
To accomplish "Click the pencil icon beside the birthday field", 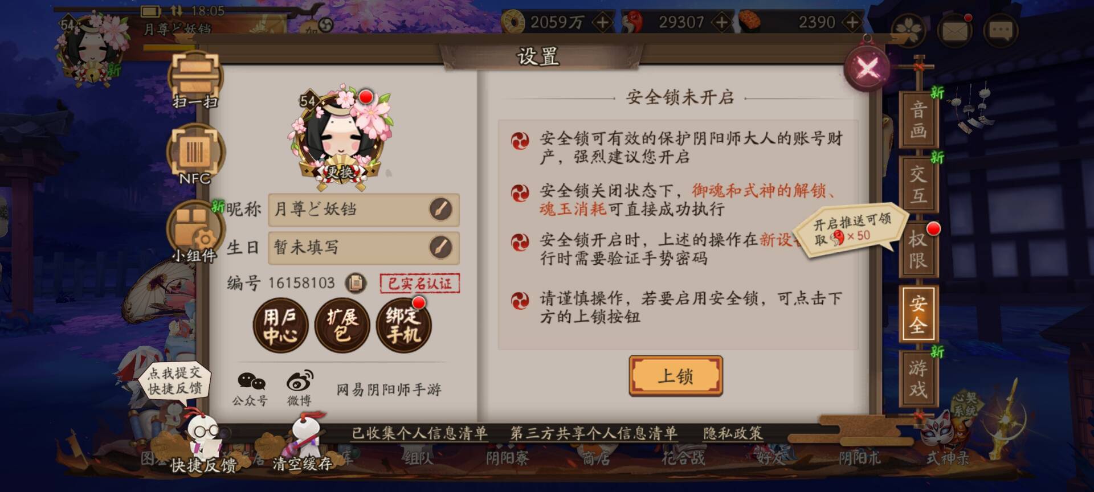I will point(440,247).
